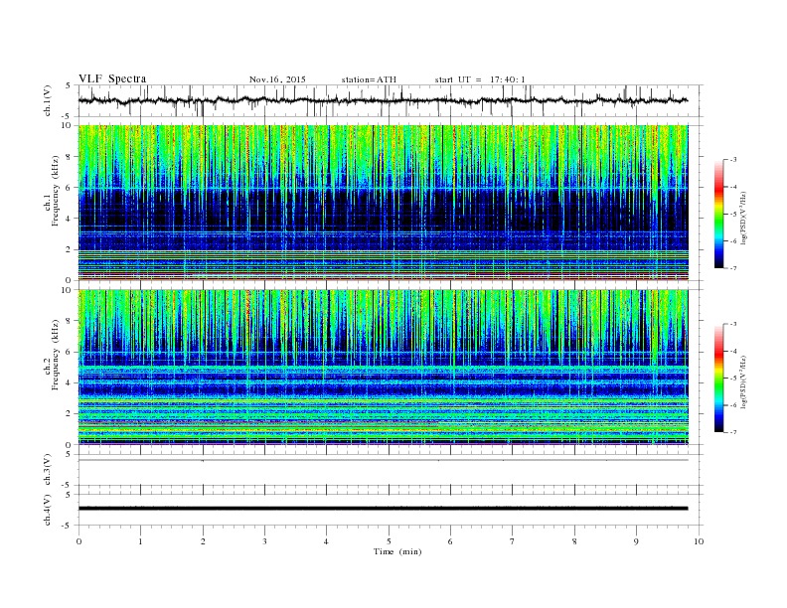This screenshot has height=608, width=787.
Task: Click the time axis tick label '10'
Action: tap(699, 541)
